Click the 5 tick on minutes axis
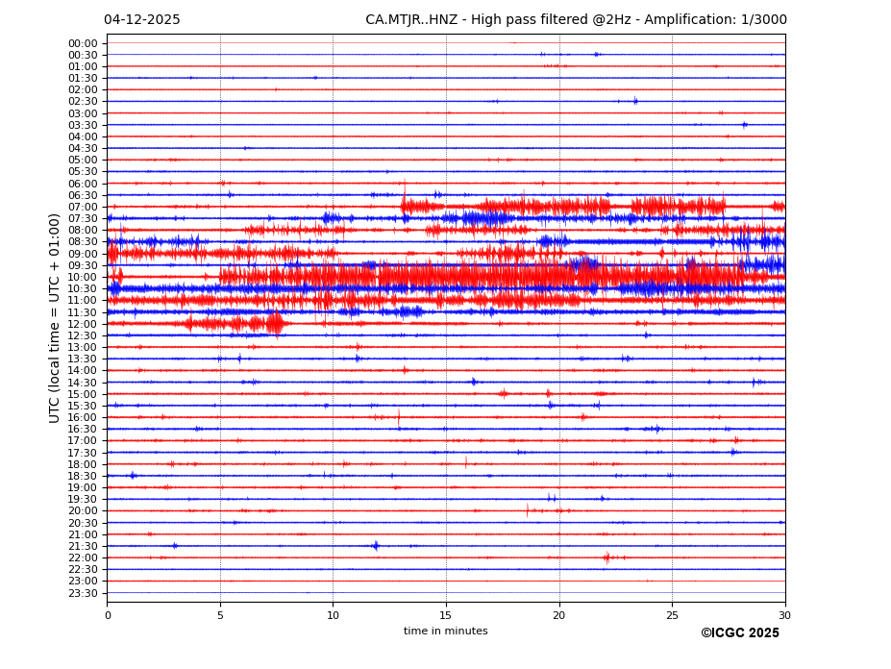Screen dimensions: 891x669 point(220,615)
